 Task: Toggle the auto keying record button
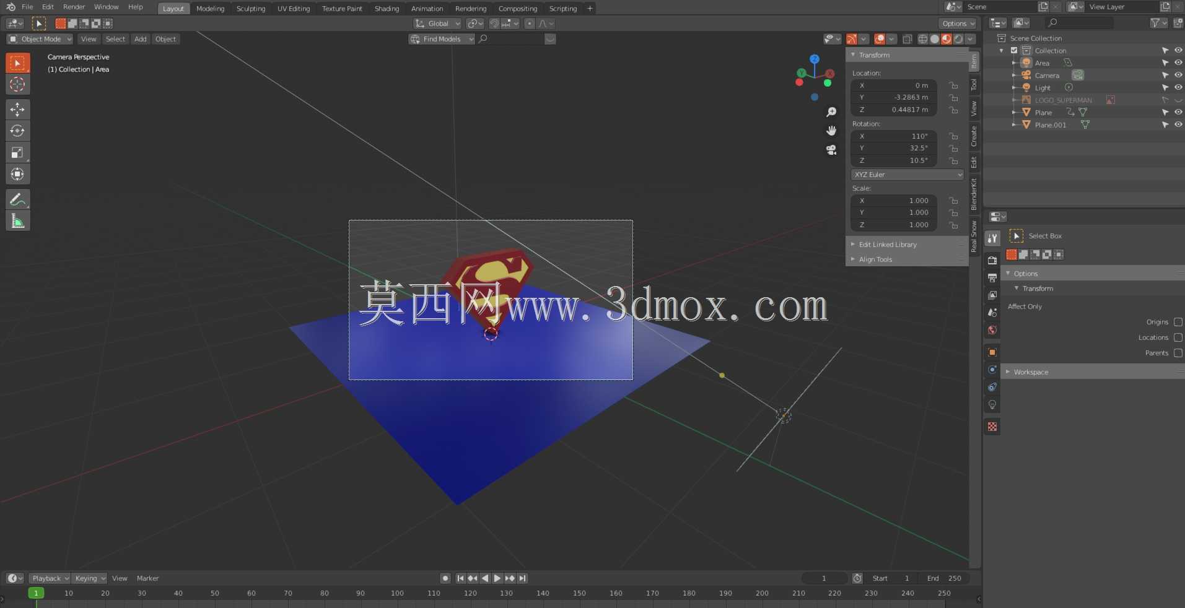point(445,578)
